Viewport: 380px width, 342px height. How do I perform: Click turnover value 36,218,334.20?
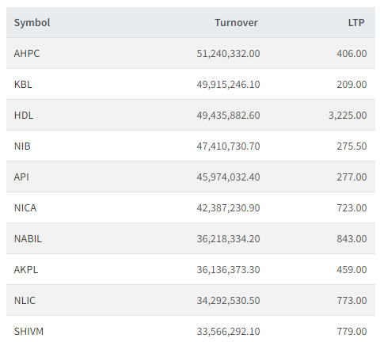tap(228, 239)
